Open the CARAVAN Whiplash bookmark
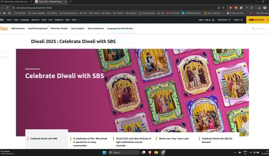The width and height of the screenshot is (269, 156). pyautogui.click(x=192, y=13)
